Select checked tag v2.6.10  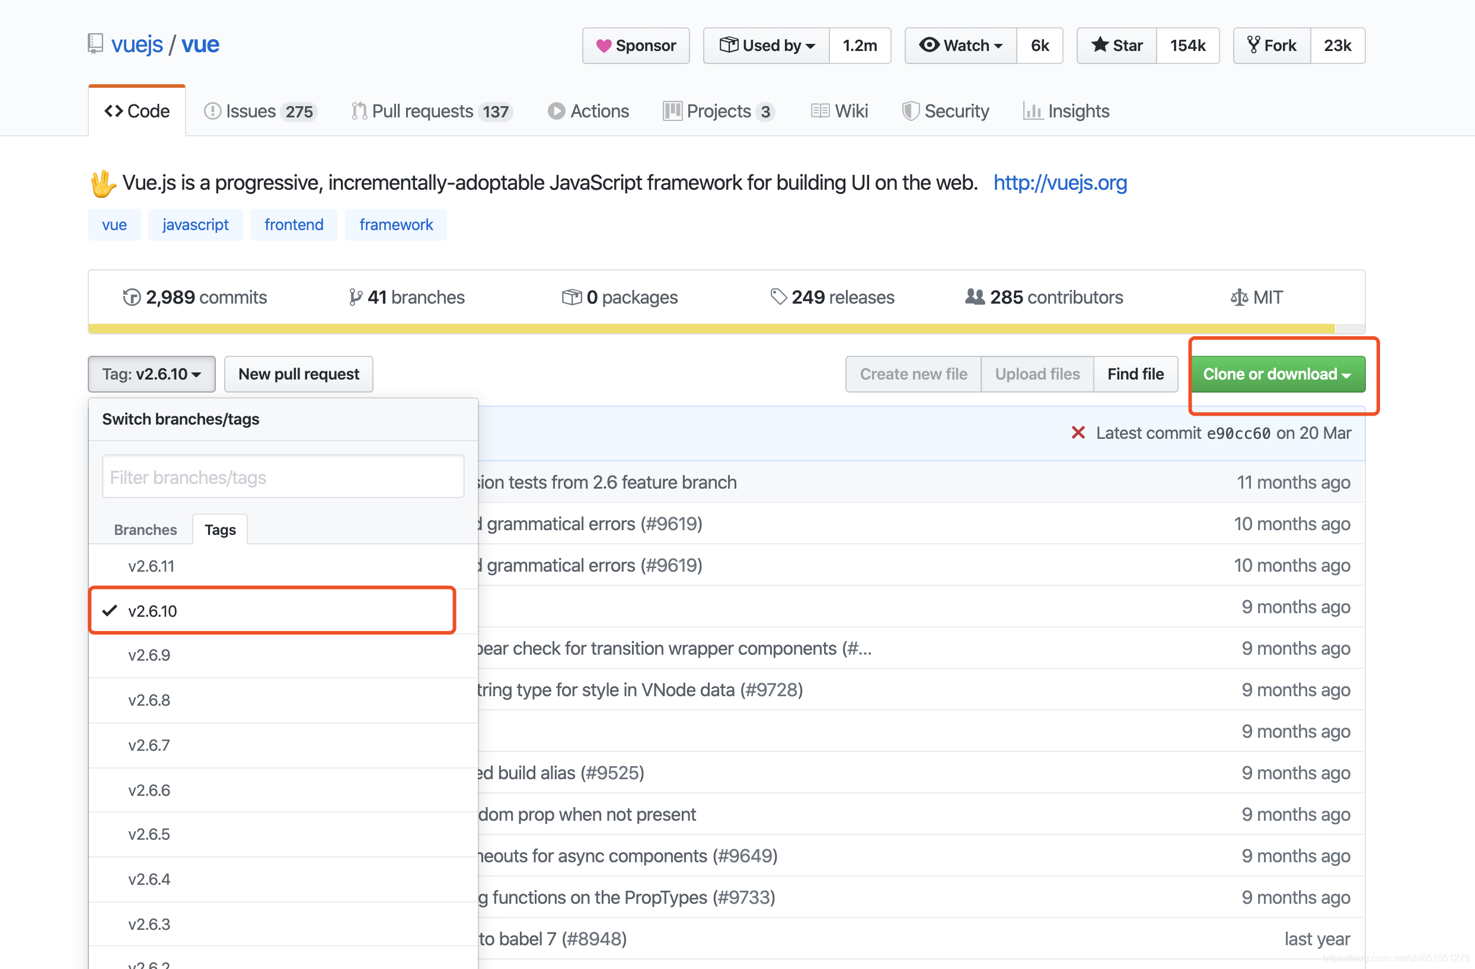[283, 611]
